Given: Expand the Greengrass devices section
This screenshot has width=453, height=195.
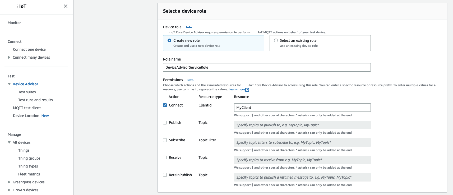Looking at the screenshot, I should pyautogui.click(x=9, y=182).
